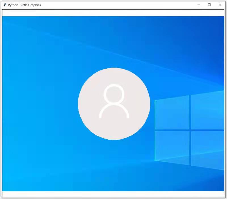Click the Python Turtle feather icon in the title bar

click(x=5, y=5)
